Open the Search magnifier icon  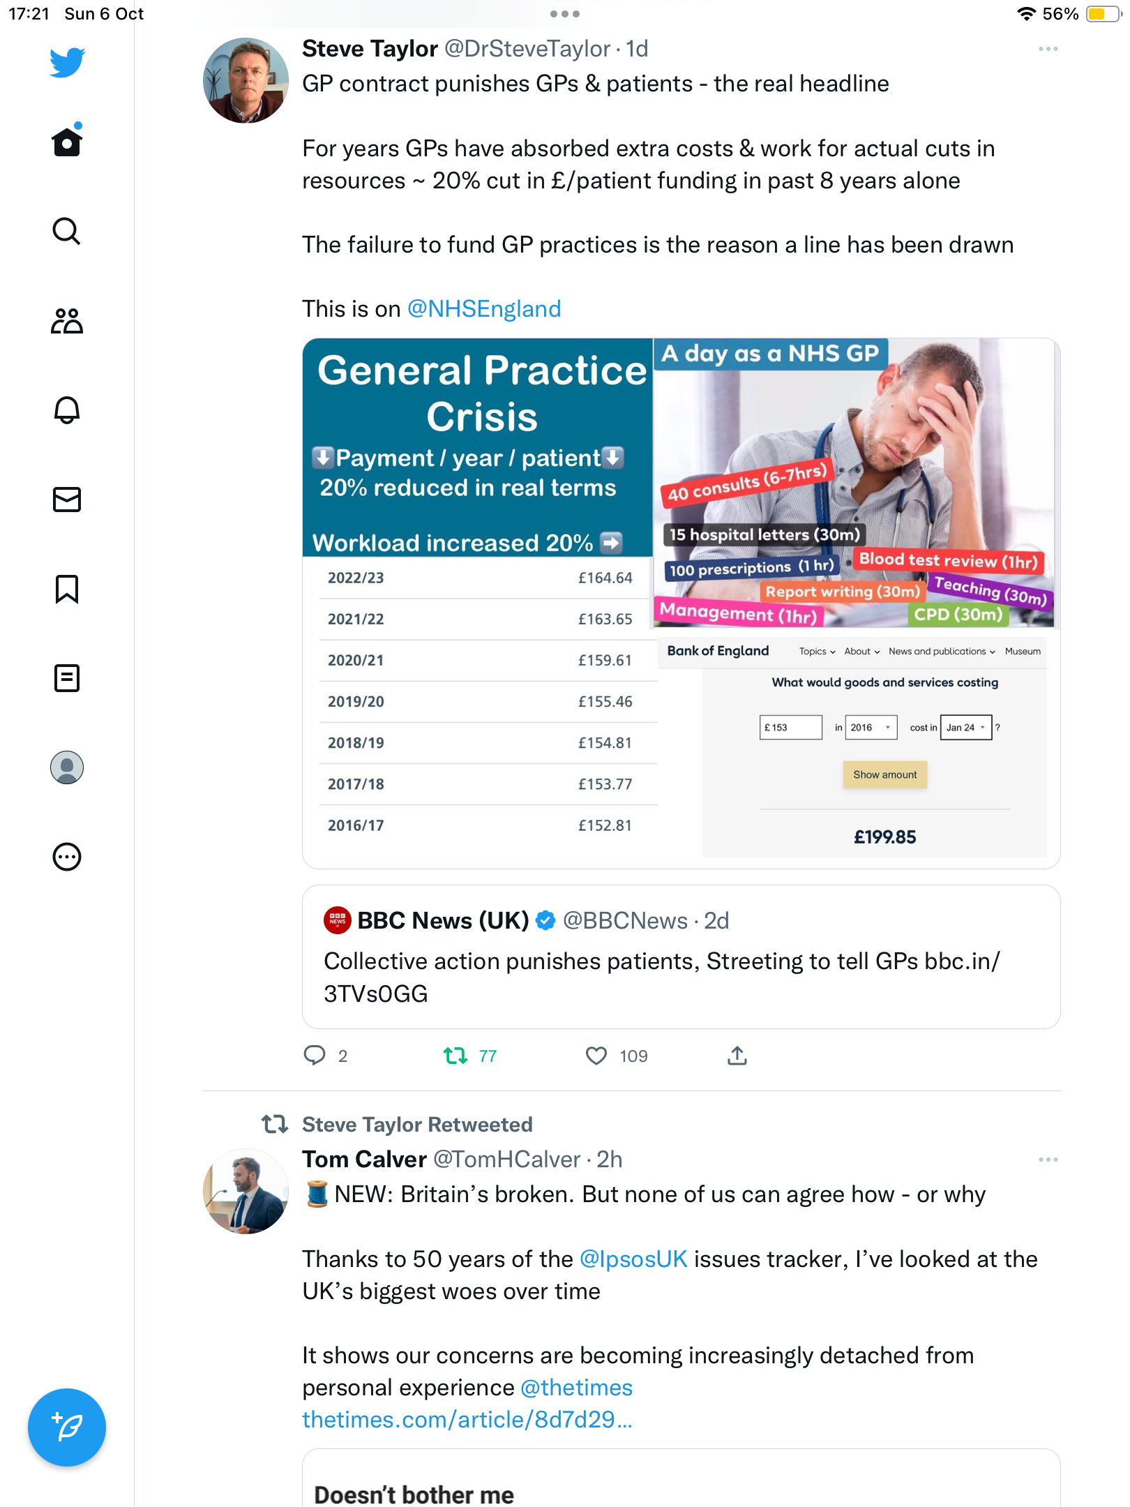(67, 231)
